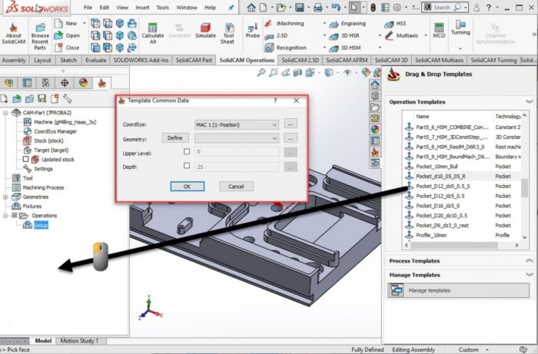Click the task pane home icon

(375, 84)
